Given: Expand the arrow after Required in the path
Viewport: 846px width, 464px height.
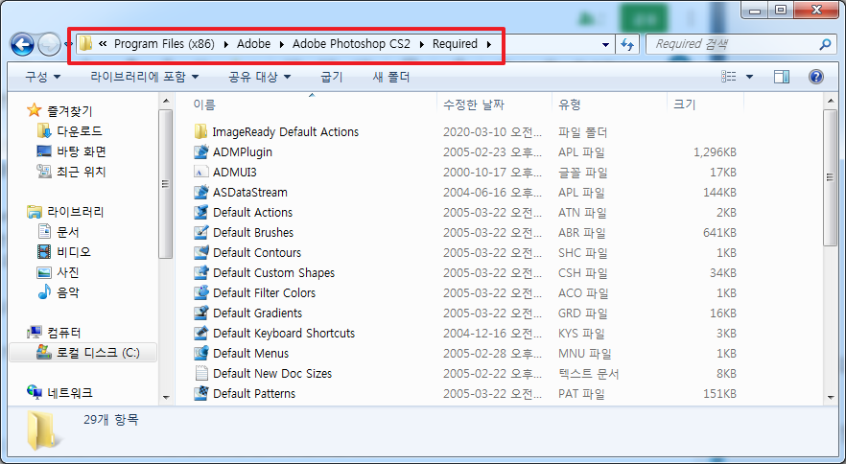Looking at the screenshot, I should pyautogui.click(x=489, y=44).
